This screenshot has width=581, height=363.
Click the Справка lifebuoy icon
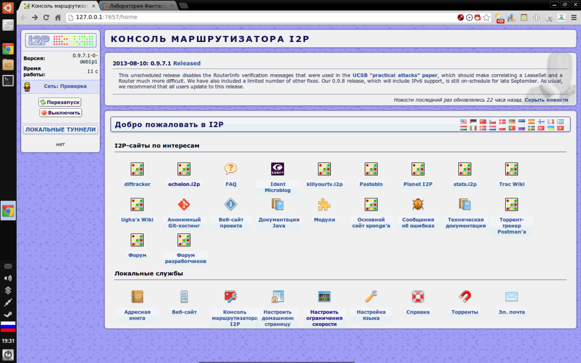pyautogui.click(x=418, y=296)
